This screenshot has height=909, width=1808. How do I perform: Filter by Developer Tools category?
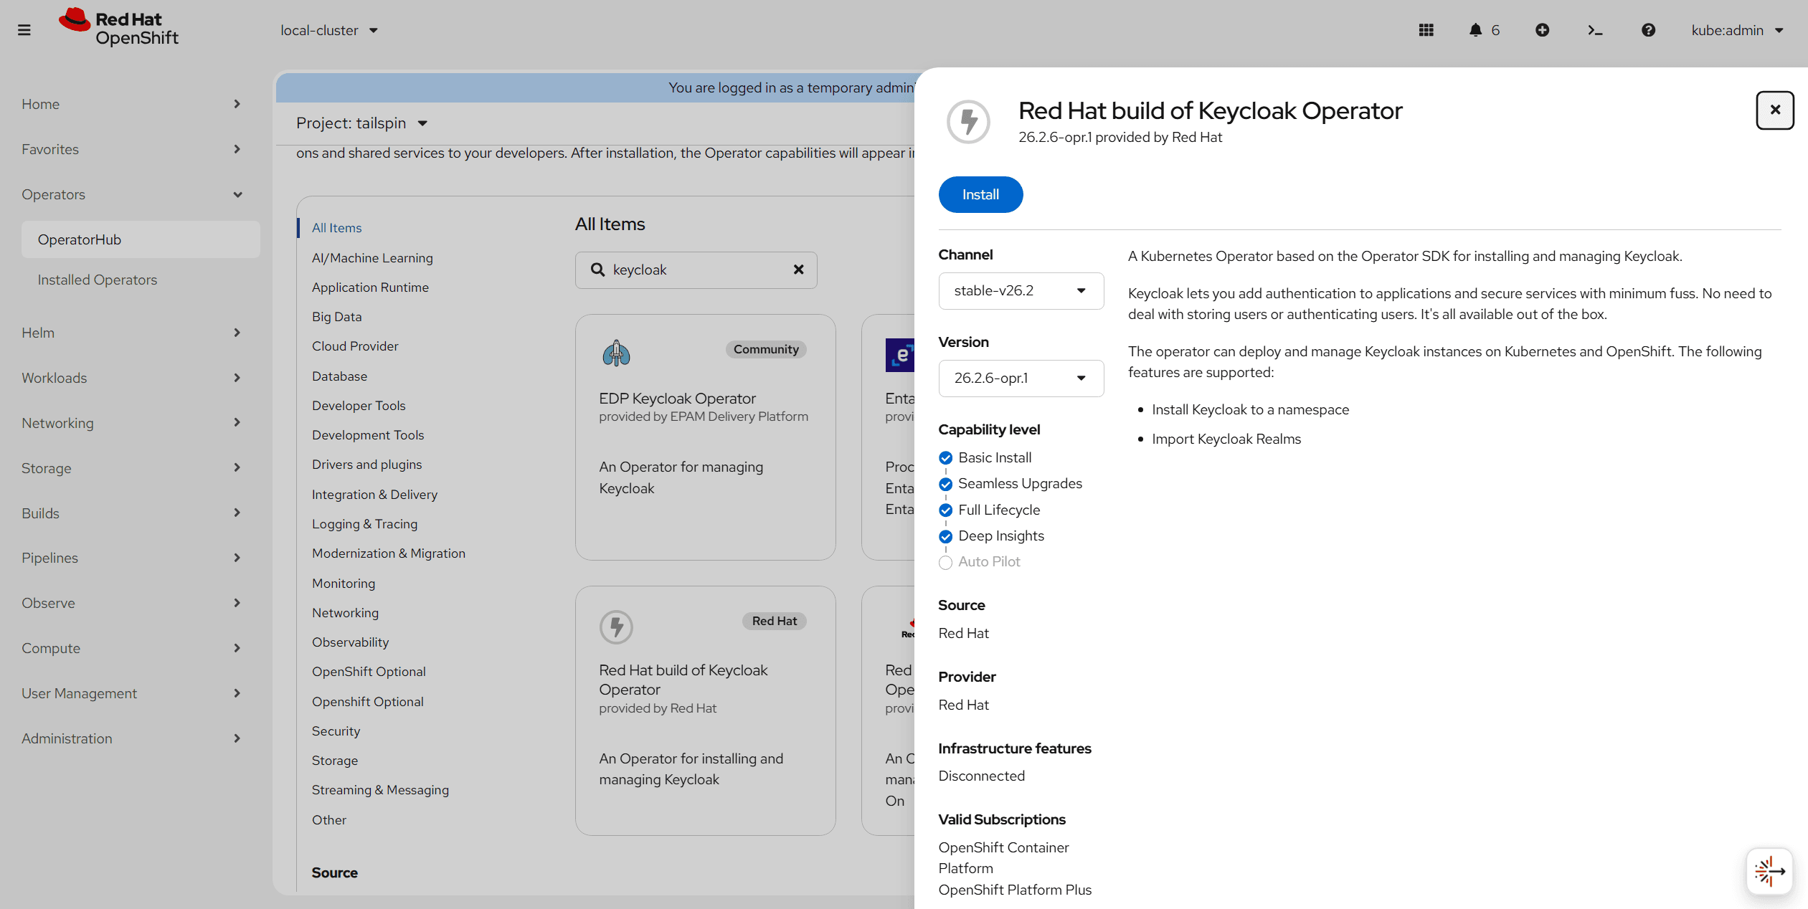(x=359, y=406)
